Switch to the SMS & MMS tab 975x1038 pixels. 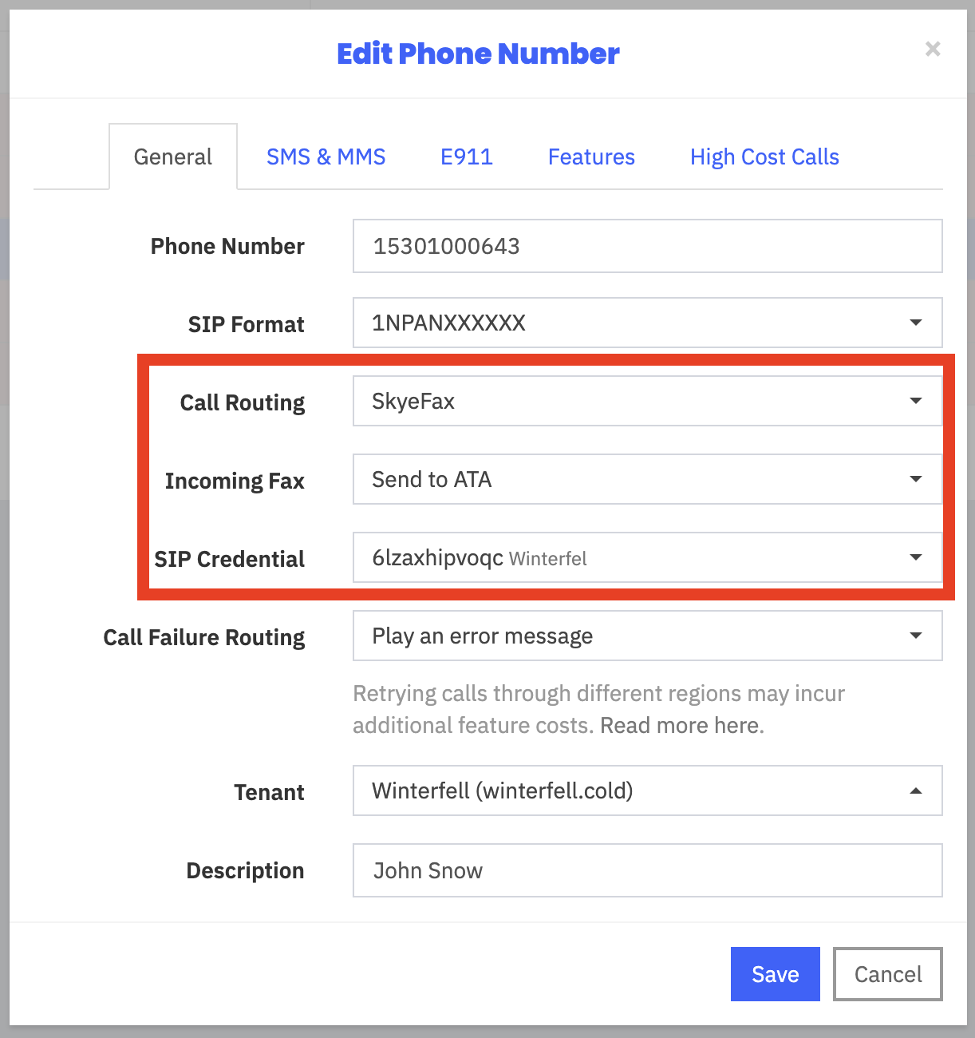tap(326, 156)
